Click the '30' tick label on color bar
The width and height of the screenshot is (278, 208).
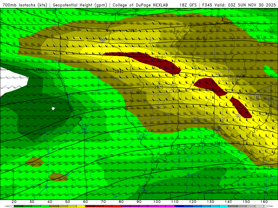tap(32, 202)
